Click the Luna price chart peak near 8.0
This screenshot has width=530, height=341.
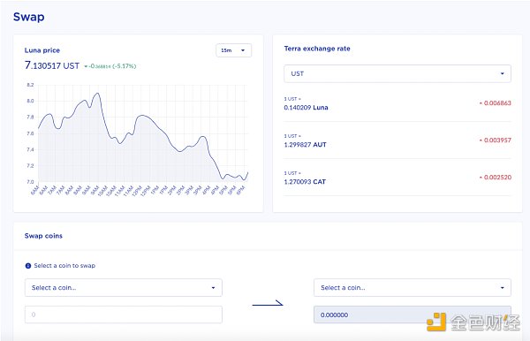point(97,94)
